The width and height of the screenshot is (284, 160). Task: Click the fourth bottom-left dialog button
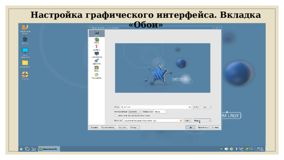134,128
